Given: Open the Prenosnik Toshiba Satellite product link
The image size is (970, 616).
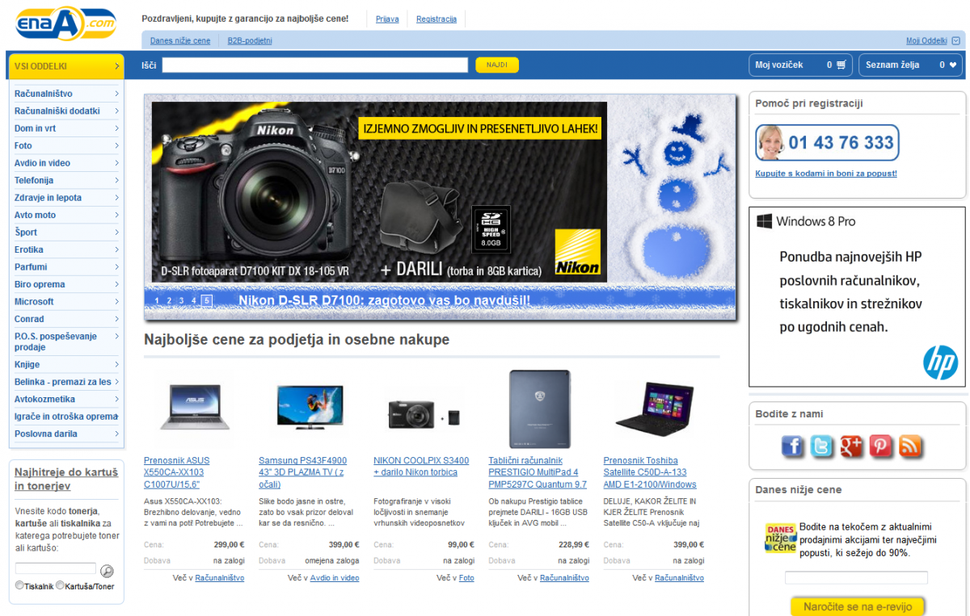Looking at the screenshot, I should coord(650,472).
